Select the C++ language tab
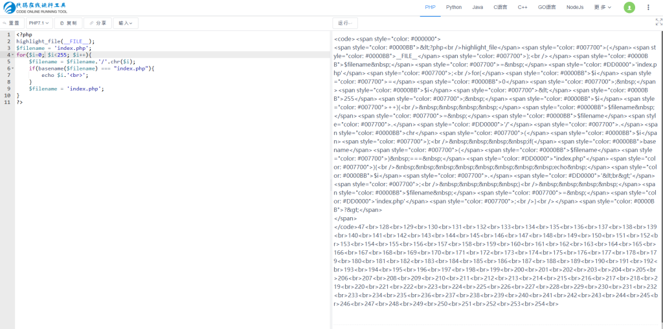Screen dimensions: 663x329 tap(523, 7)
